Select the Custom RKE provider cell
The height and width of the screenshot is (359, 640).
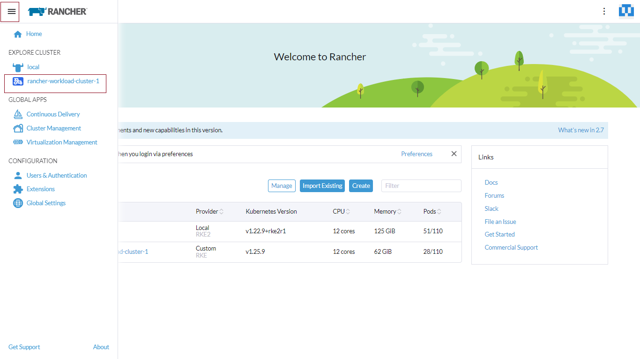206,251
